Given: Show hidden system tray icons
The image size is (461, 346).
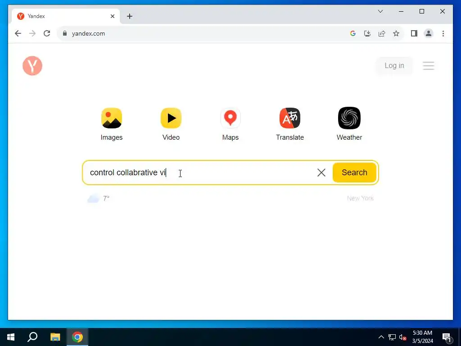Looking at the screenshot, I should click(381, 337).
